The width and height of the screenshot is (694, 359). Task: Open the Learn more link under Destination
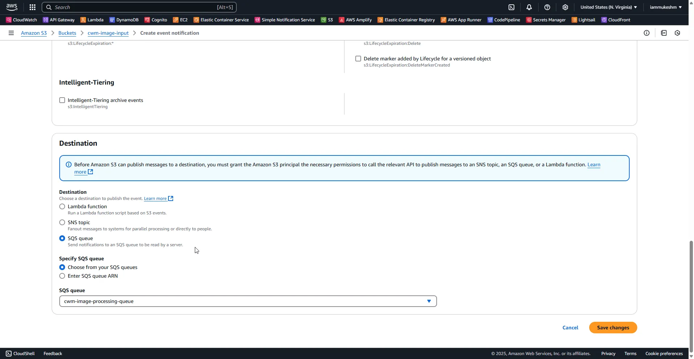pyautogui.click(x=156, y=198)
